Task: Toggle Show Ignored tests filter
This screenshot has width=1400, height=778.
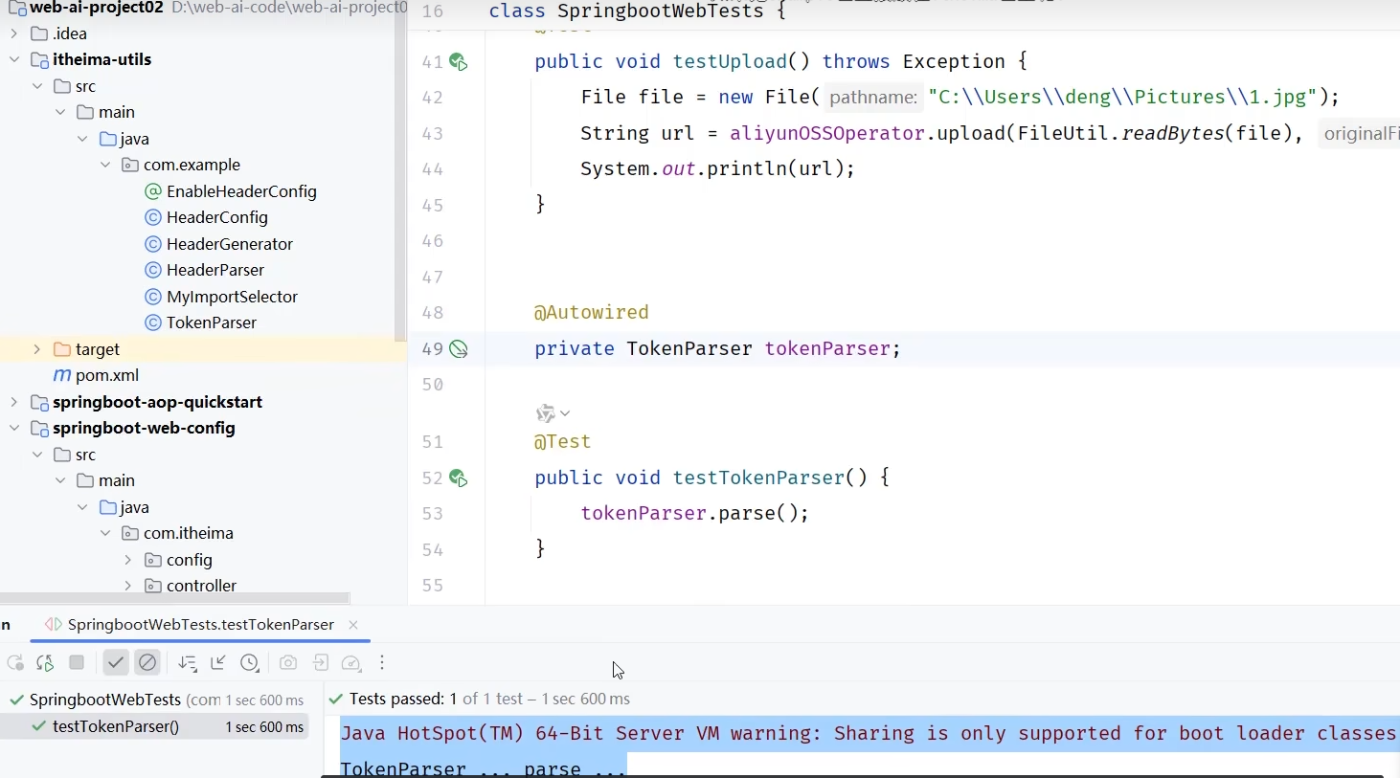Action: tap(147, 662)
